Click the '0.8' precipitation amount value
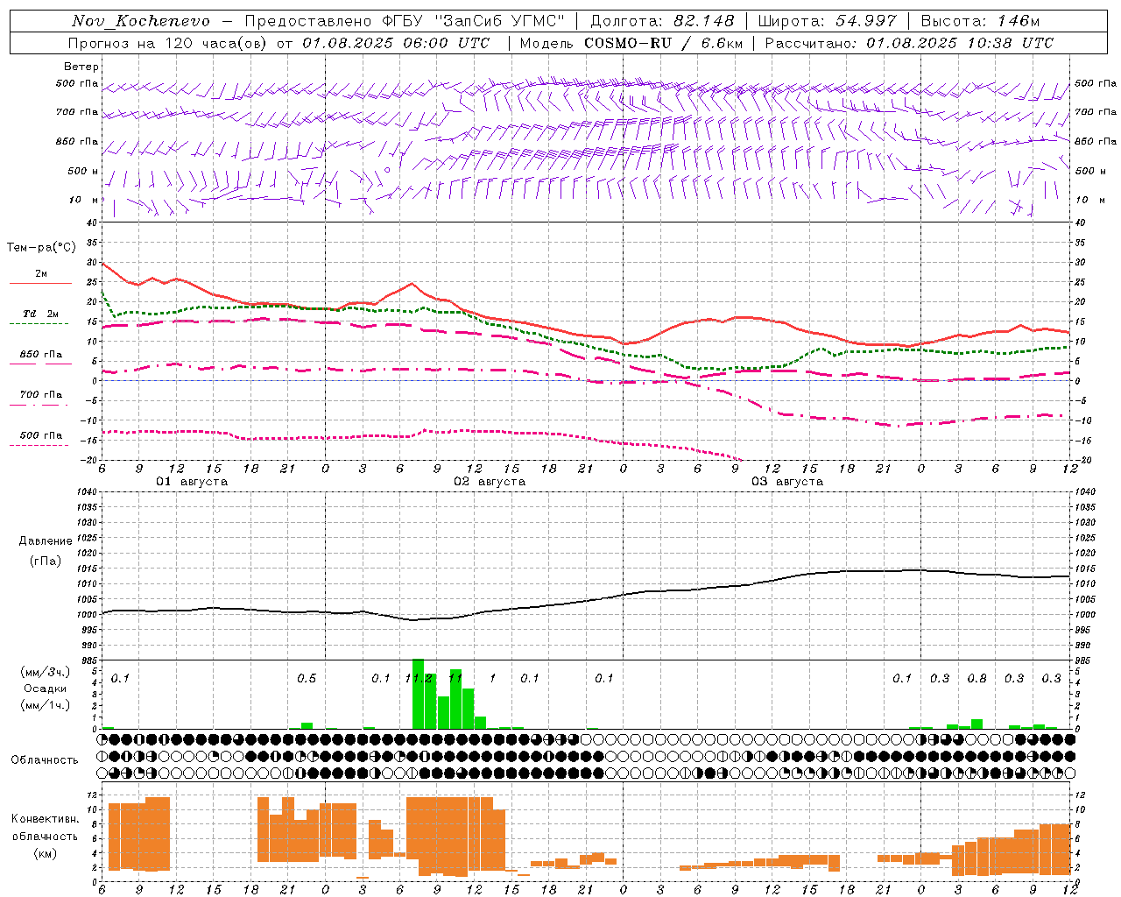 tap(977, 679)
